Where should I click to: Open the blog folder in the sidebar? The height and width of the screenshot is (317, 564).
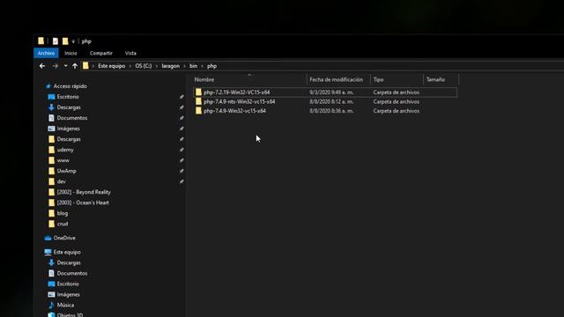pos(63,213)
